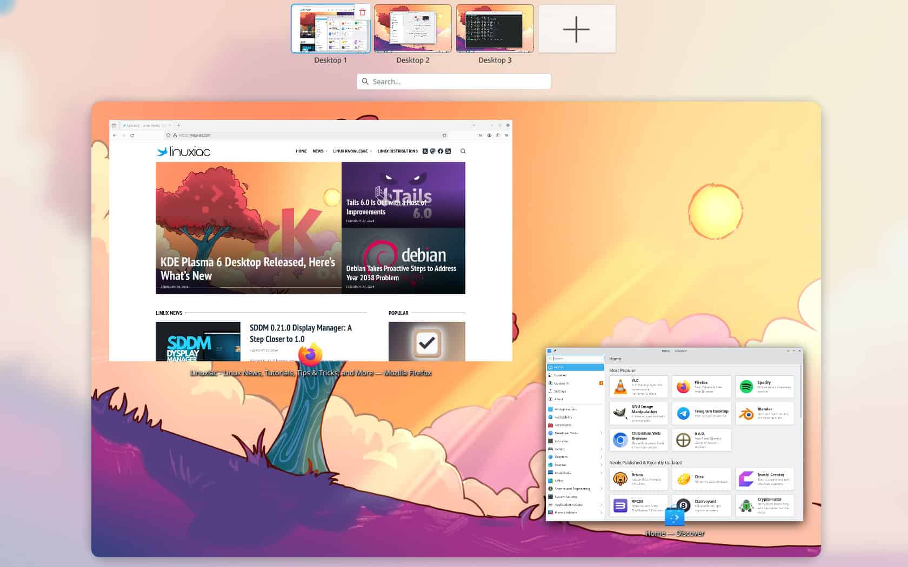The image size is (908, 567).
Task: Visit Linuxiac's Facebook page via its icon
Action: pos(440,151)
